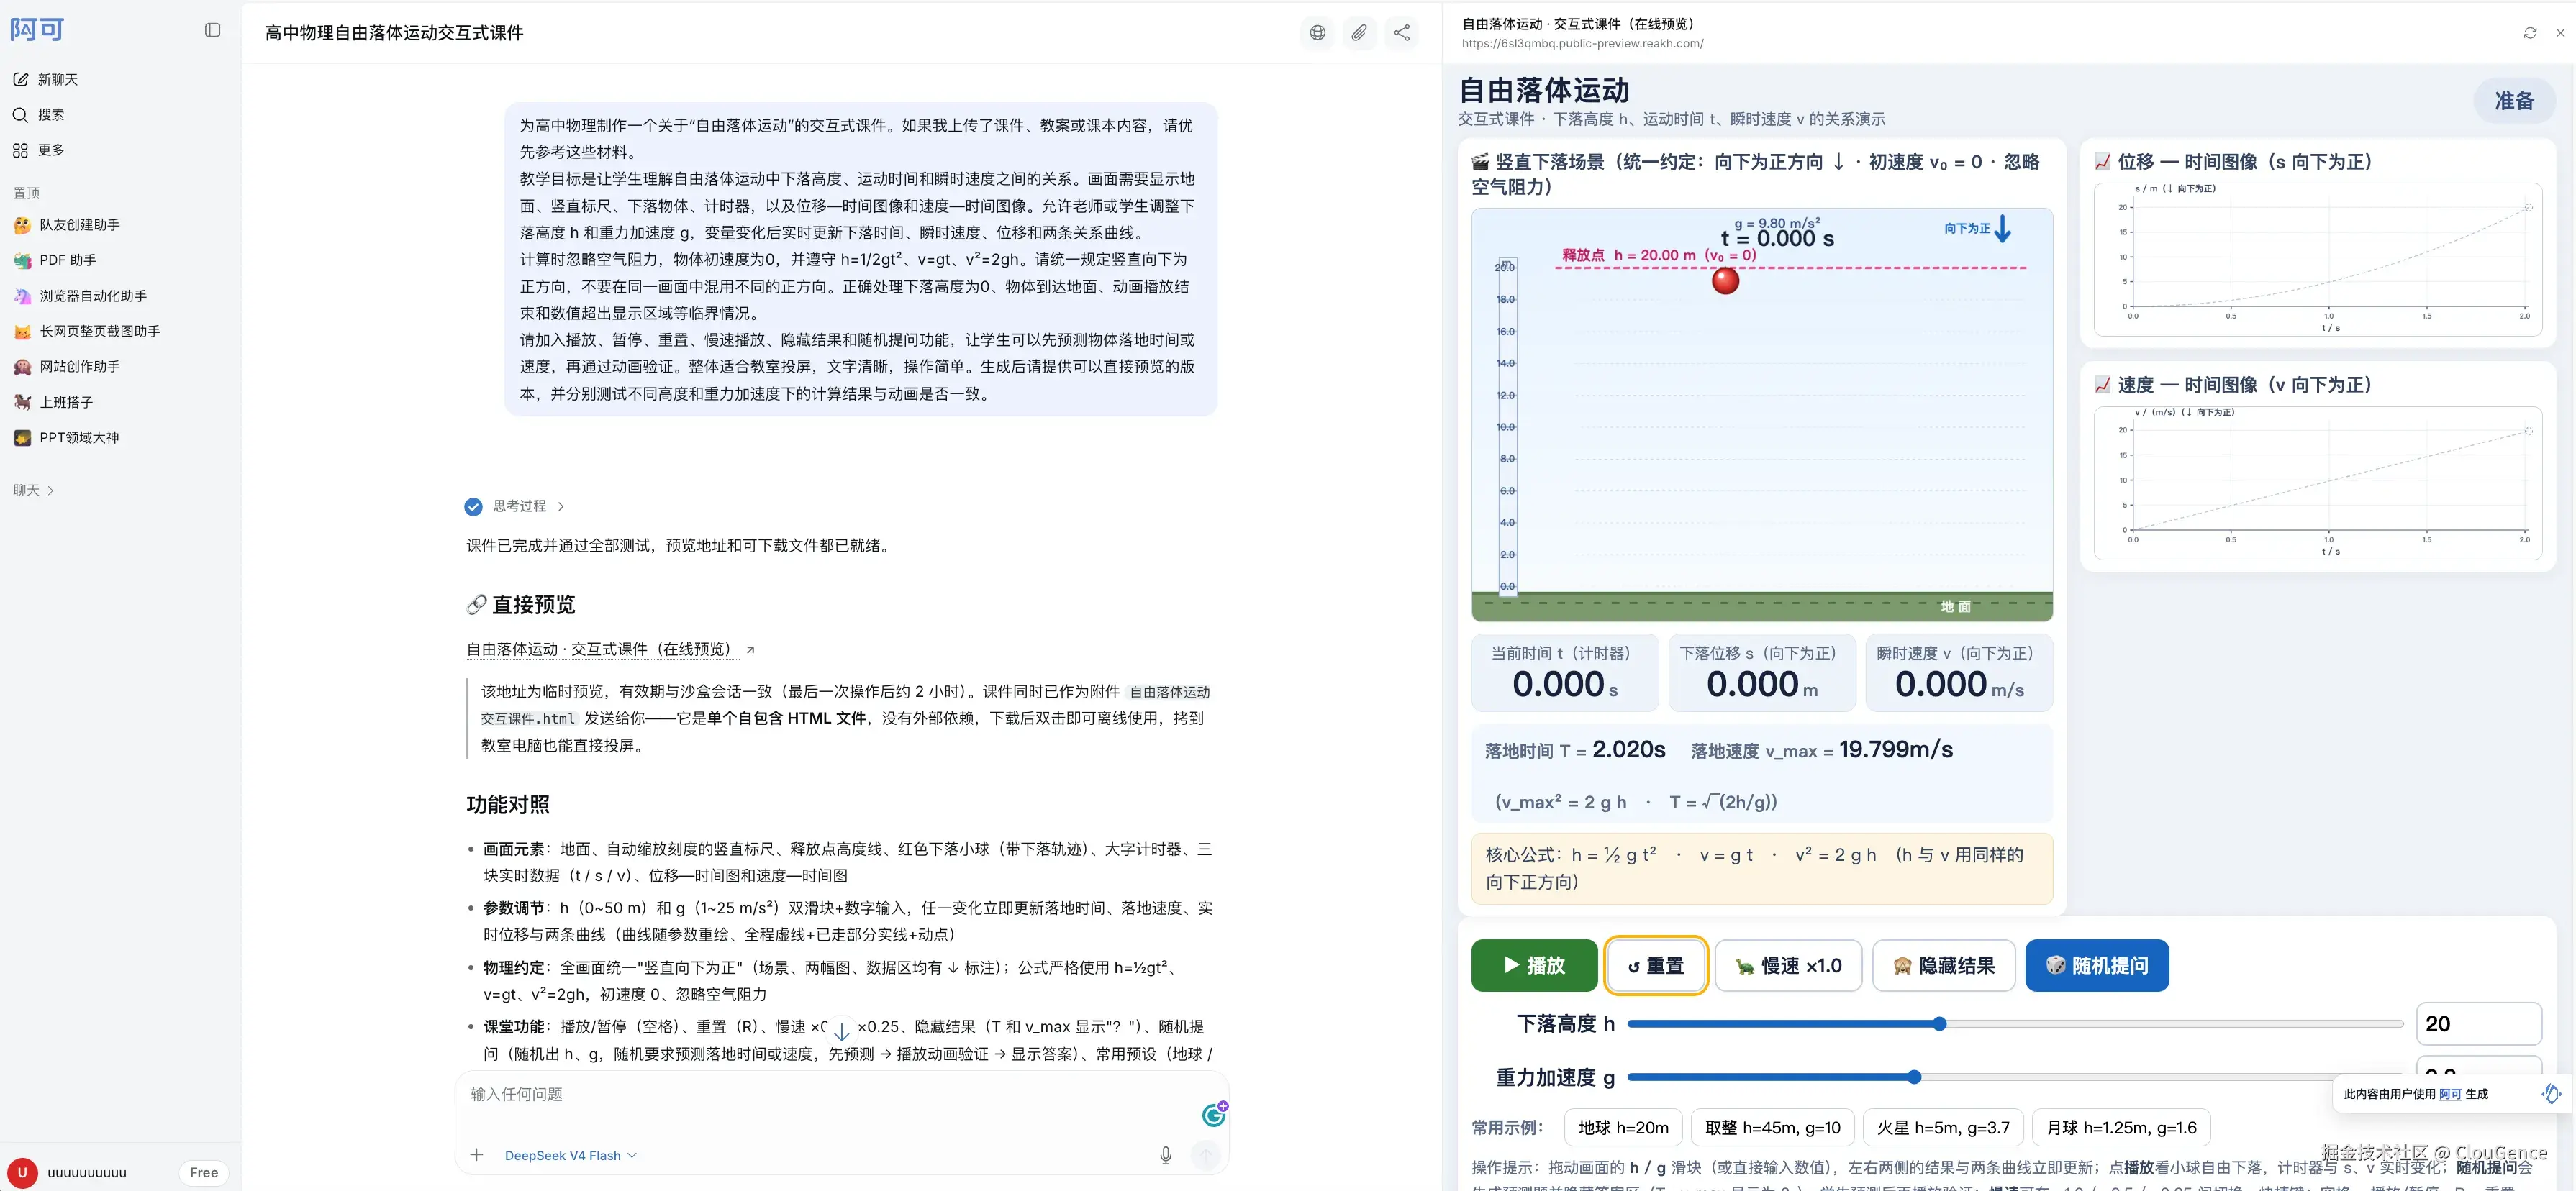Refresh the online preview panel
This screenshot has height=1191, width=2576.
pos(2530,33)
